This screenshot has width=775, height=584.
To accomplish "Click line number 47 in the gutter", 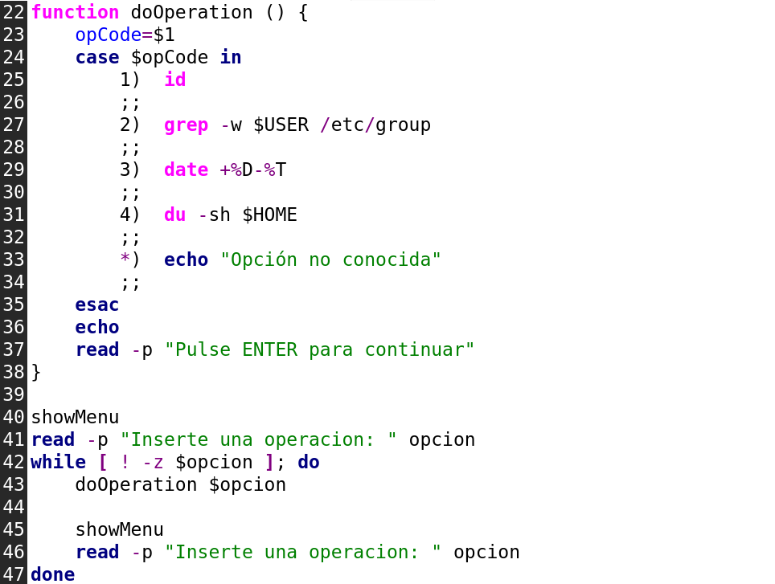I will click(14, 574).
